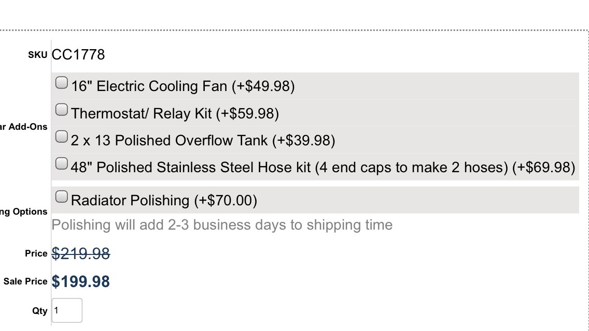Click the Sale Price field label
This screenshot has width=589, height=331.
[x=25, y=281]
